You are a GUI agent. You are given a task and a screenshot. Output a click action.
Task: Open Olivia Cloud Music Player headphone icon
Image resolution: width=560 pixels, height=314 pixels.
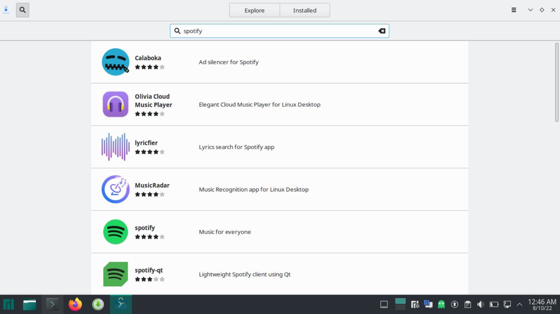[x=115, y=104]
